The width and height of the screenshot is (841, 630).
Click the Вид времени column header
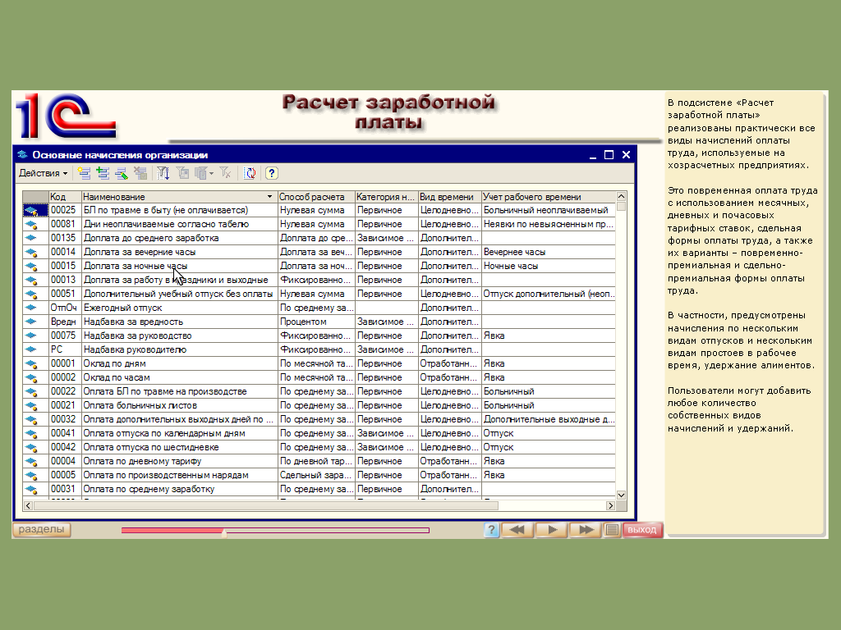tap(449, 197)
